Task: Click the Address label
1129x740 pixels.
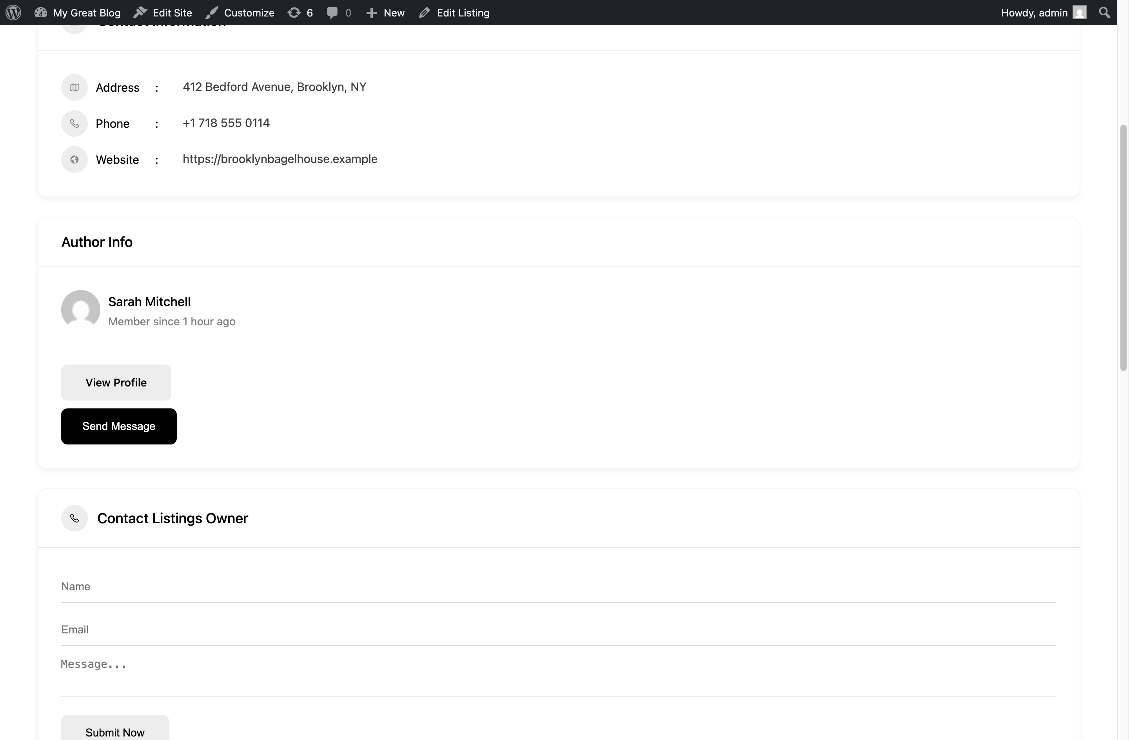Action: (118, 88)
